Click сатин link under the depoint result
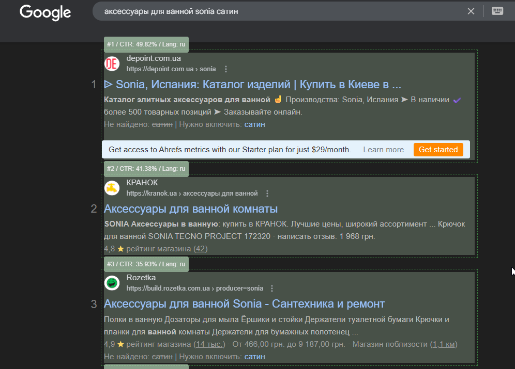The width and height of the screenshot is (515, 369). (254, 124)
